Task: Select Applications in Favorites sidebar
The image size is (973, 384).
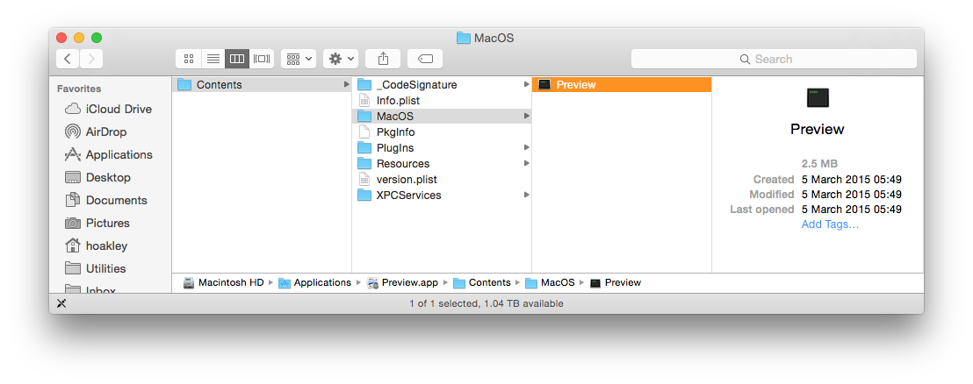Action: (x=119, y=154)
